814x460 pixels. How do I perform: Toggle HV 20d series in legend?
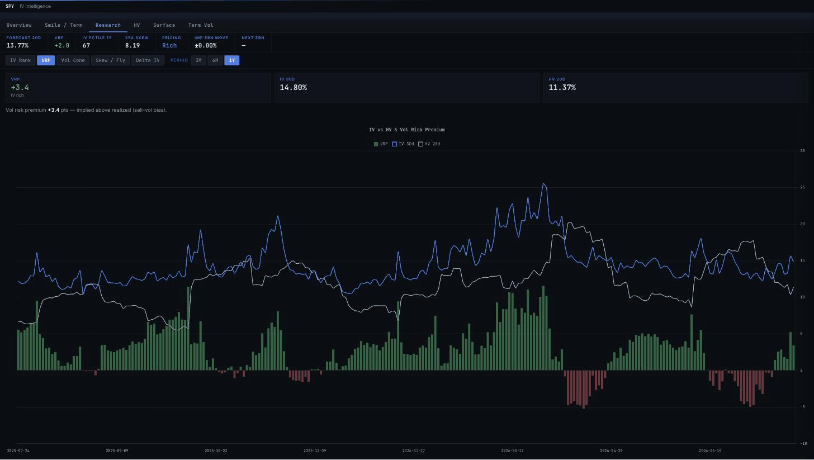click(429, 144)
